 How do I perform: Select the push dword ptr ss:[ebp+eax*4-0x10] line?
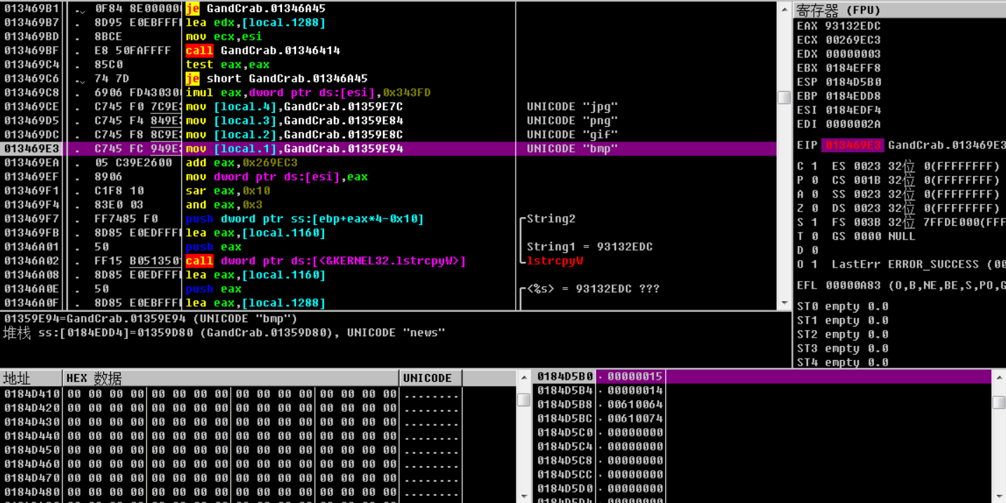[304, 219]
